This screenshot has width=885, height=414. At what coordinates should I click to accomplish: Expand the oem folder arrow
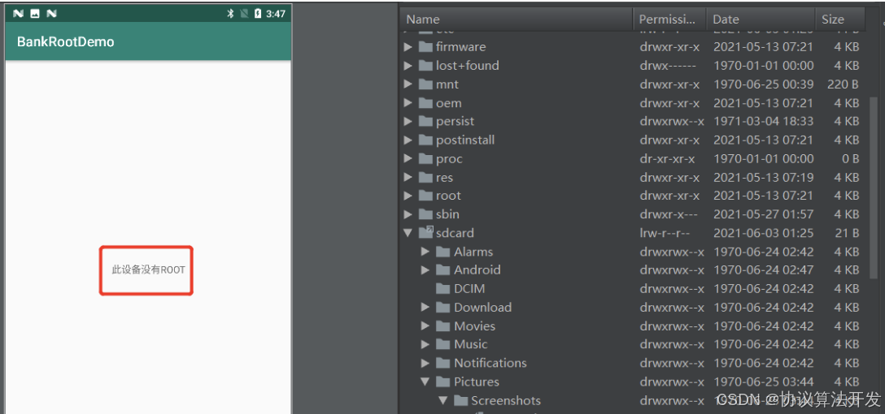(408, 103)
